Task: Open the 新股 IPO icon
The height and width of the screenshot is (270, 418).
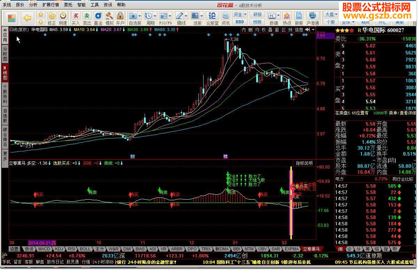Action: (x=299, y=18)
